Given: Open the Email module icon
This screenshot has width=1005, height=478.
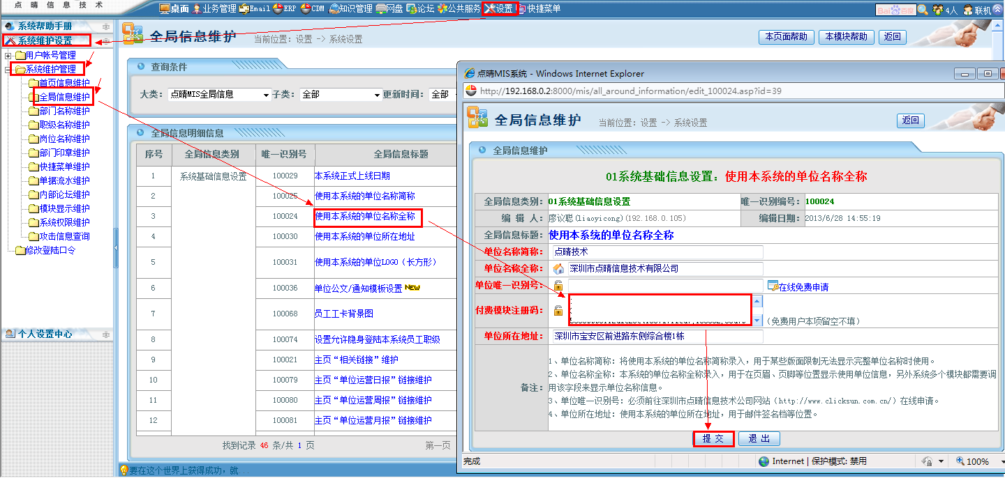Looking at the screenshot, I should tap(244, 9).
